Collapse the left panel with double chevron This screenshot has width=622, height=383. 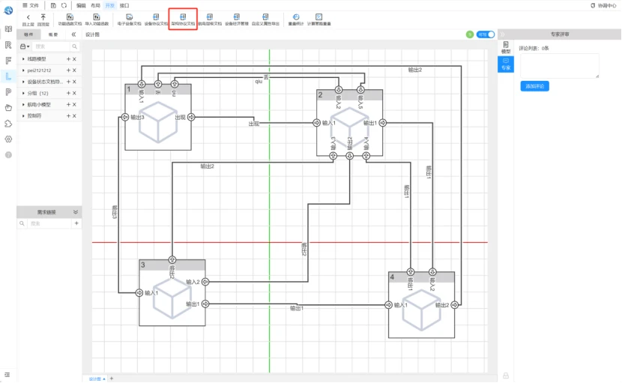click(73, 34)
